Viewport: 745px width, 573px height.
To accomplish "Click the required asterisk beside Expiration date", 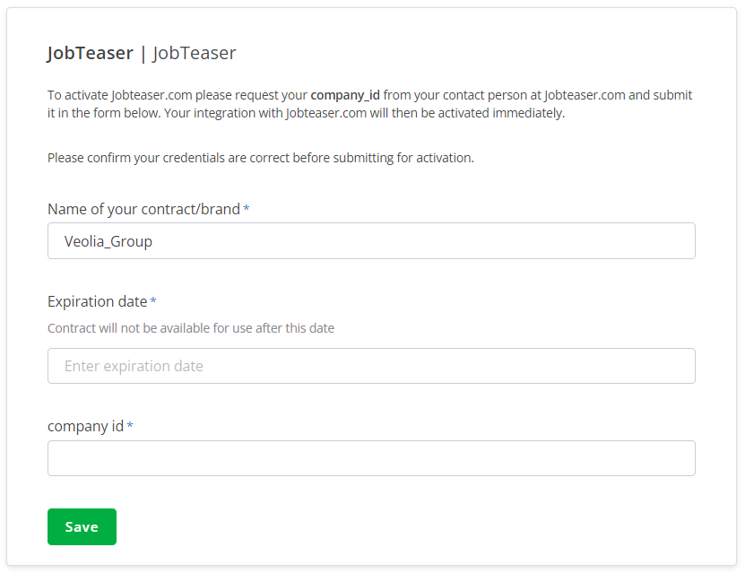I will coord(153,301).
